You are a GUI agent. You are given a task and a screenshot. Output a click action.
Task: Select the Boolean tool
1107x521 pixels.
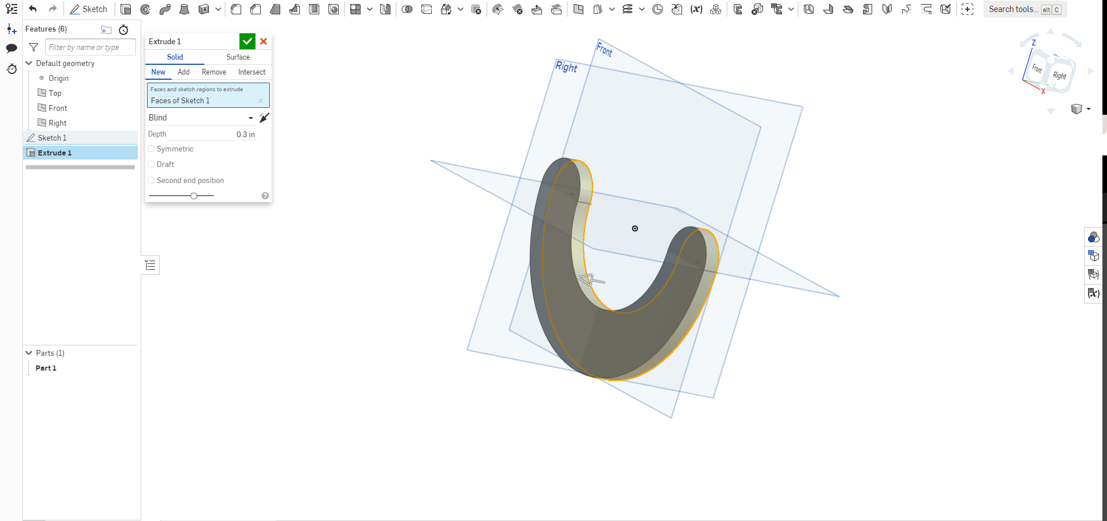407,9
